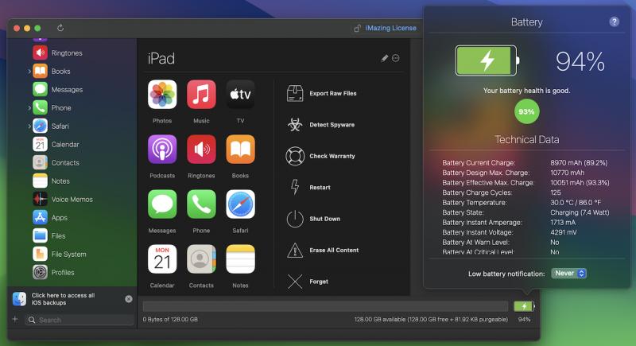Image resolution: width=636 pixels, height=346 pixels.
Task: Open the Messages tile in iPad grid
Action: [162, 204]
